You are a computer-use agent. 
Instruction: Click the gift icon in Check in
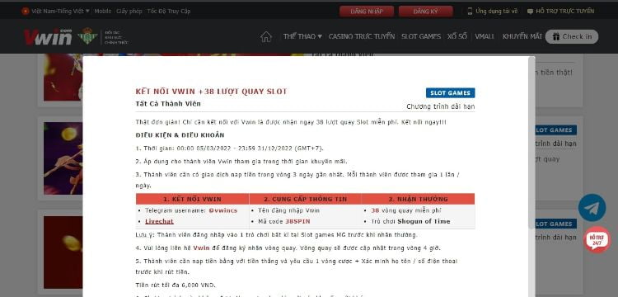tap(555, 36)
